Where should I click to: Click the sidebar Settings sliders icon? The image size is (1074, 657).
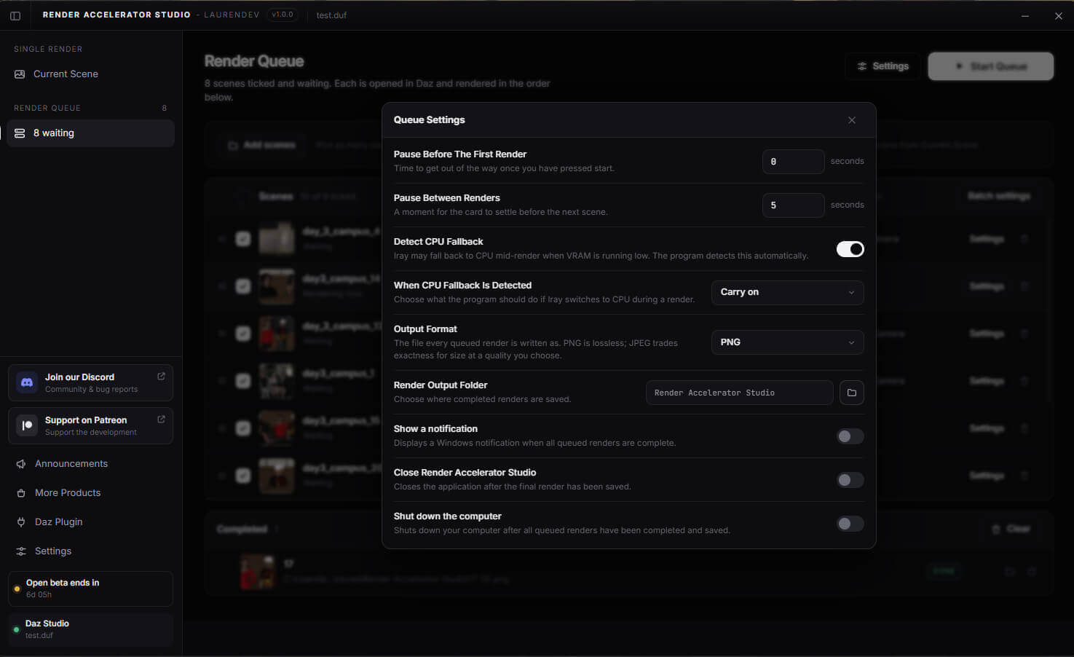click(x=21, y=551)
